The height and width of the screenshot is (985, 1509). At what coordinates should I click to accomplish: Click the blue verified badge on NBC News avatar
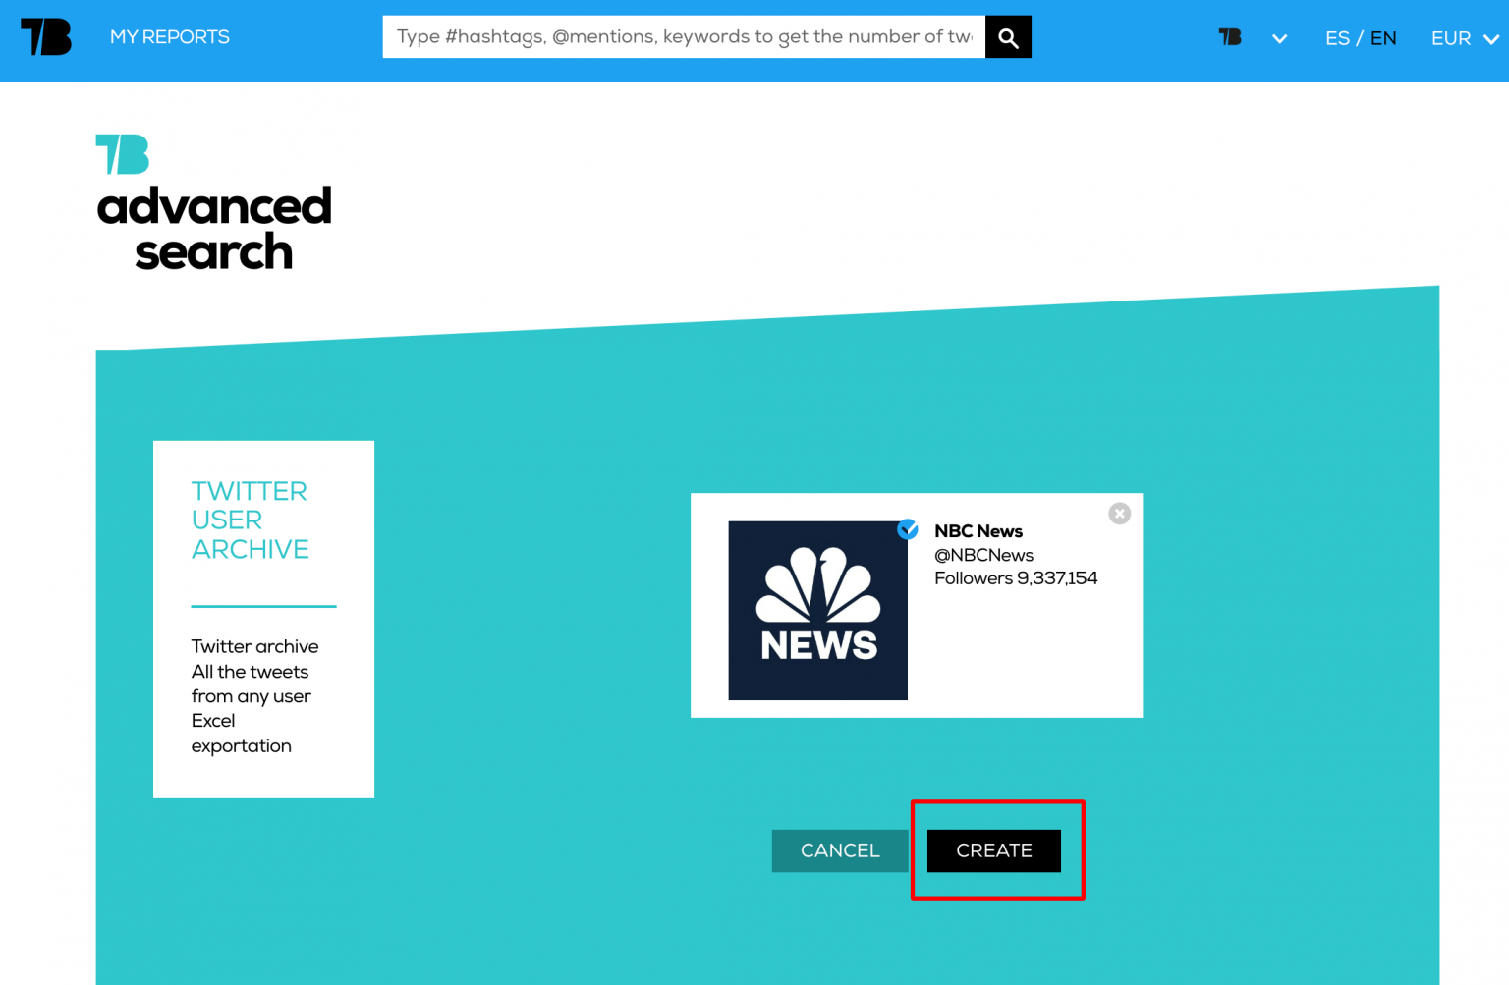pyautogui.click(x=907, y=529)
